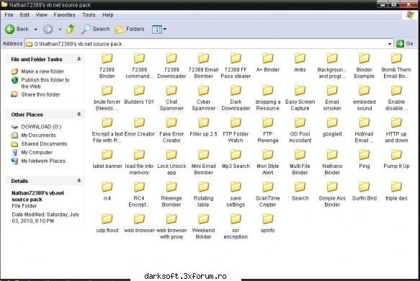This screenshot has height=281, width=420.
Task: Select the xor encryption folder
Action: click(236, 227)
